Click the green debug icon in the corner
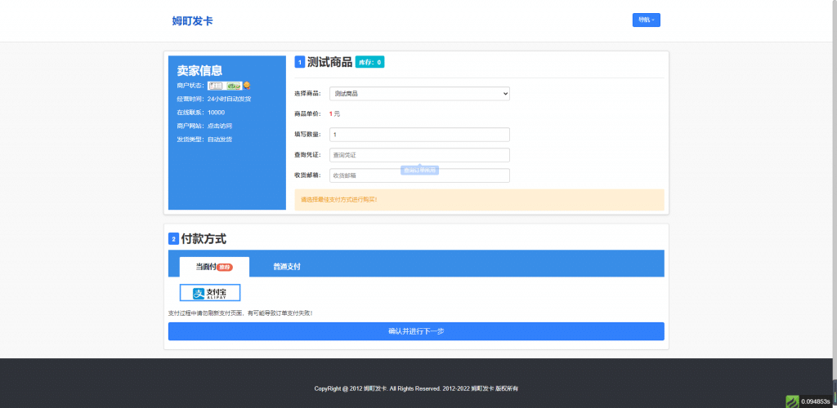 point(792,401)
